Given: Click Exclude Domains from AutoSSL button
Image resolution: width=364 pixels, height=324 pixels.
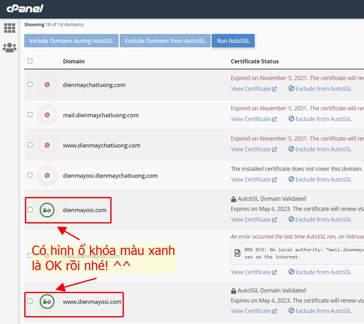Looking at the screenshot, I should [165, 41].
